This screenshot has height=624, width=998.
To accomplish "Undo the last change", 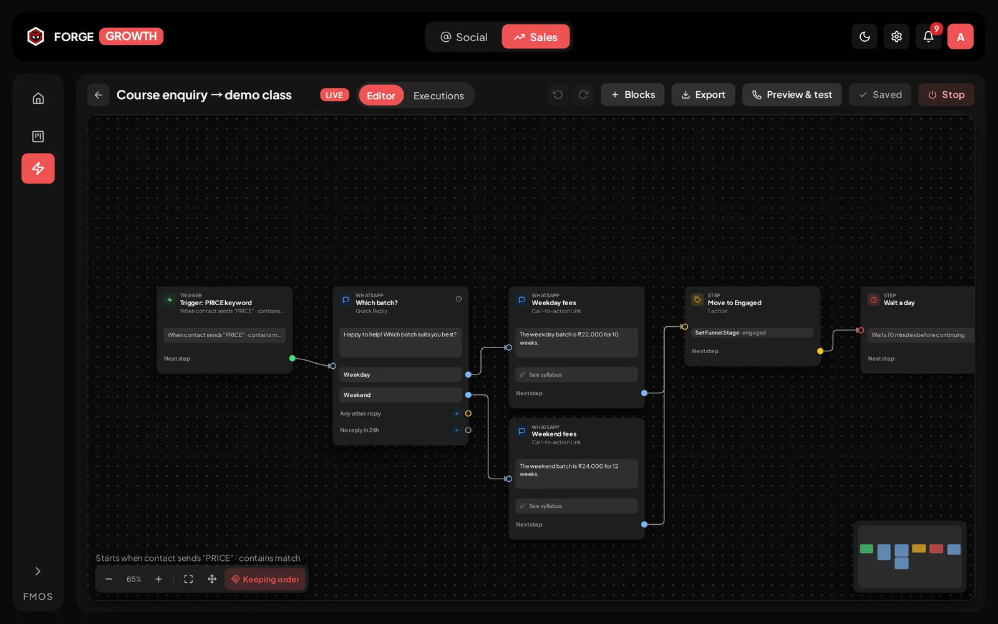I will 558,95.
